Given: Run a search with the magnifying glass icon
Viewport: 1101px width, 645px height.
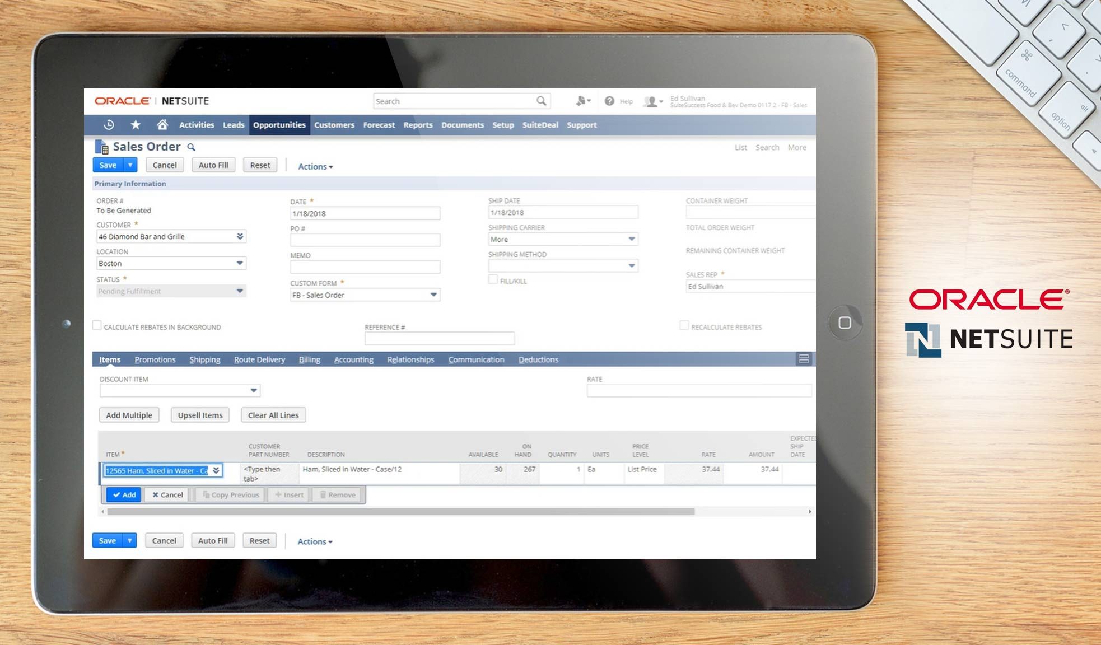Looking at the screenshot, I should point(540,101).
